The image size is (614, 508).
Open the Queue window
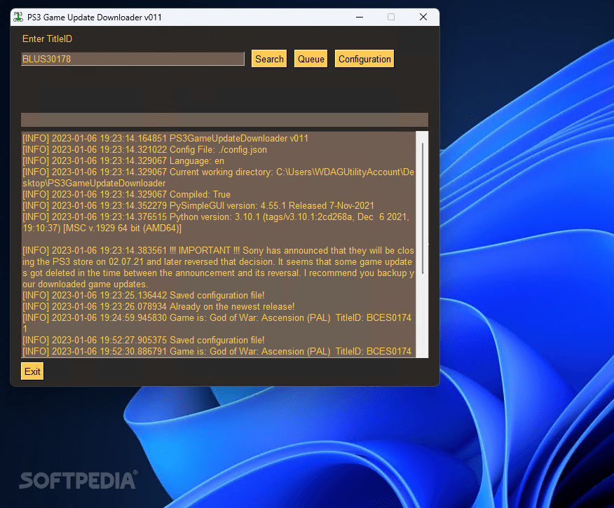[x=311, y=59]
